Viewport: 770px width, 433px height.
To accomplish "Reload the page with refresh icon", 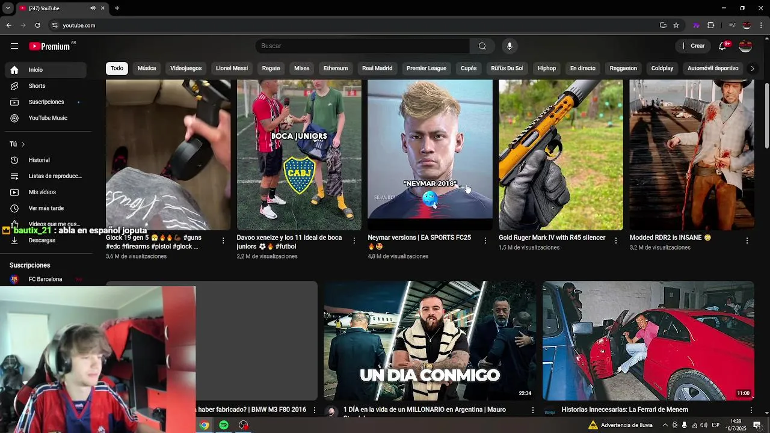I will click(37, 25).
